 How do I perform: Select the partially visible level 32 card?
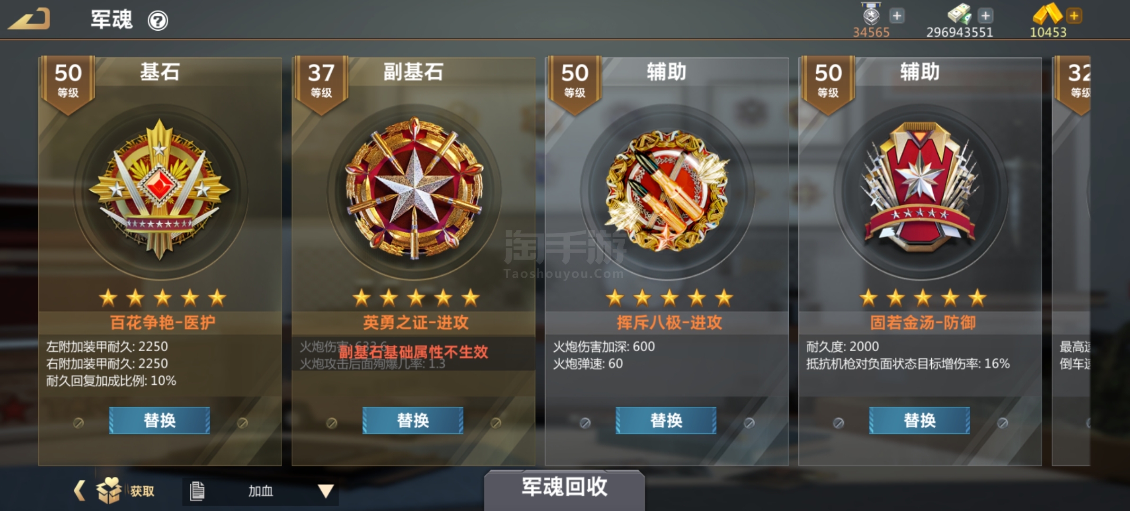[1071, 261]
